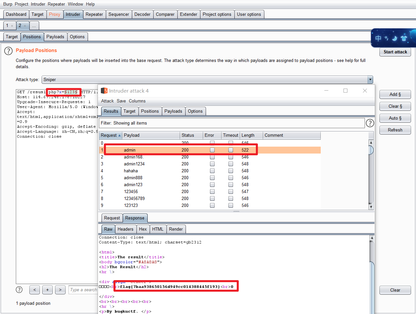Toggle Error checkbox for admin888 row
416x314 pixels.
pyautogui.click(x=212, y=178)
